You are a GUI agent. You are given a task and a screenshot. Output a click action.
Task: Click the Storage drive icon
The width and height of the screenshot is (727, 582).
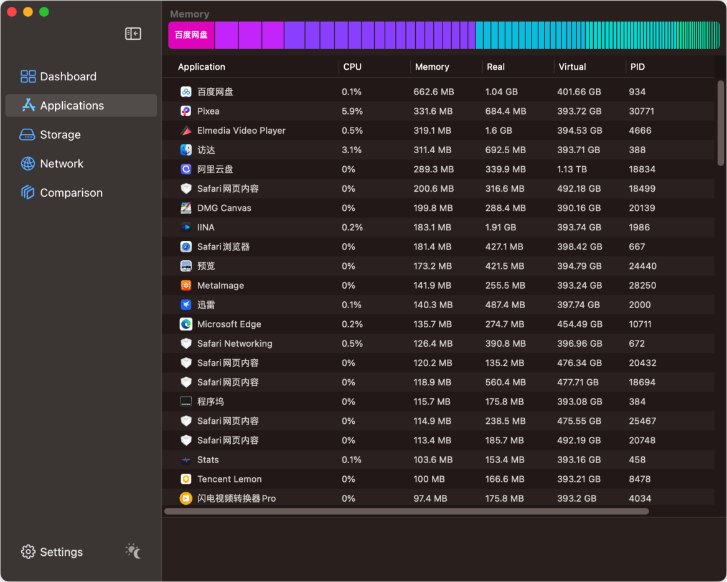[27, 134]
